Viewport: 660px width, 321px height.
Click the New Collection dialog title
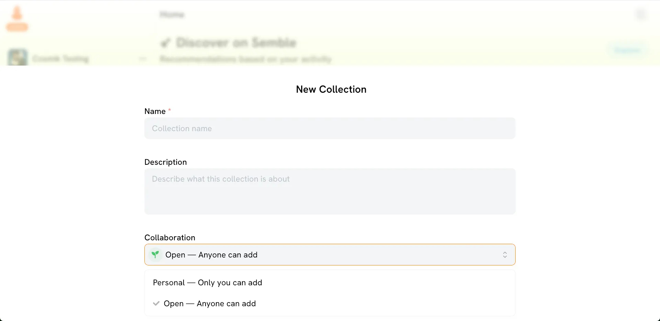coord(331,89)
